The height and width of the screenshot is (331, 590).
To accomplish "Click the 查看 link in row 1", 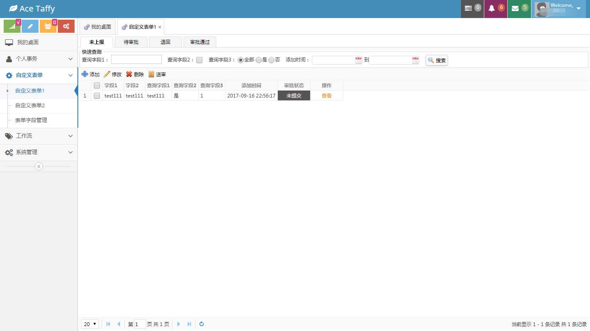I will tap(327, 96).
